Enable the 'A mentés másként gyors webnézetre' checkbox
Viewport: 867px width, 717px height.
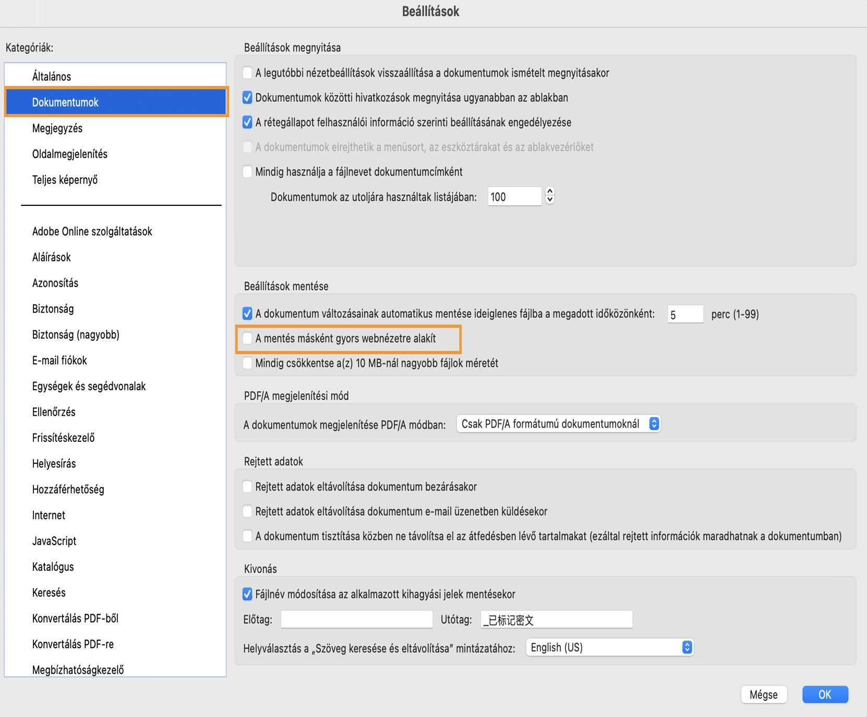click(248, 339)
